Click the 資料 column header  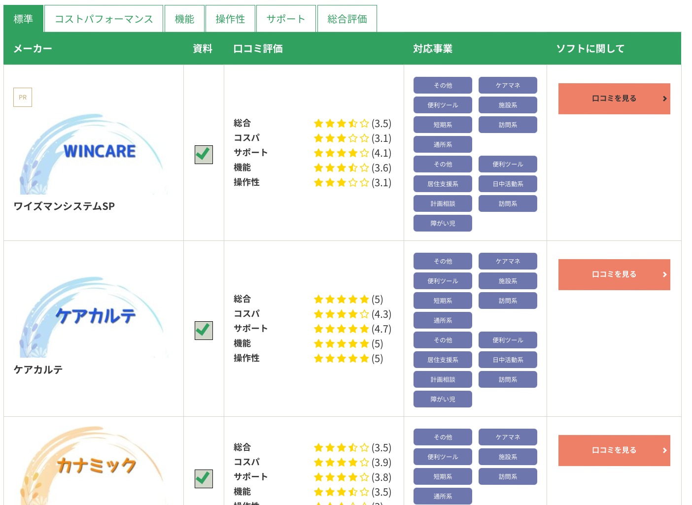click(x=203, y=48)
